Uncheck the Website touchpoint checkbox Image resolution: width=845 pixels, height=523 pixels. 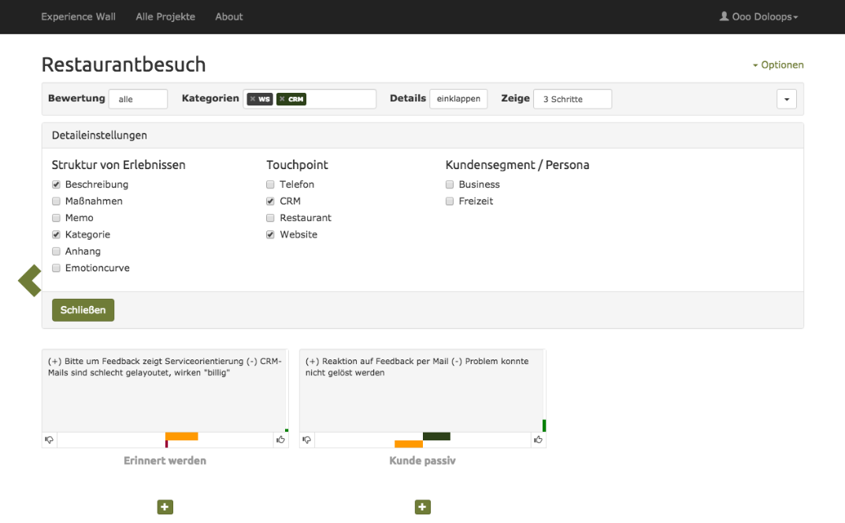(x=271, y=234)
